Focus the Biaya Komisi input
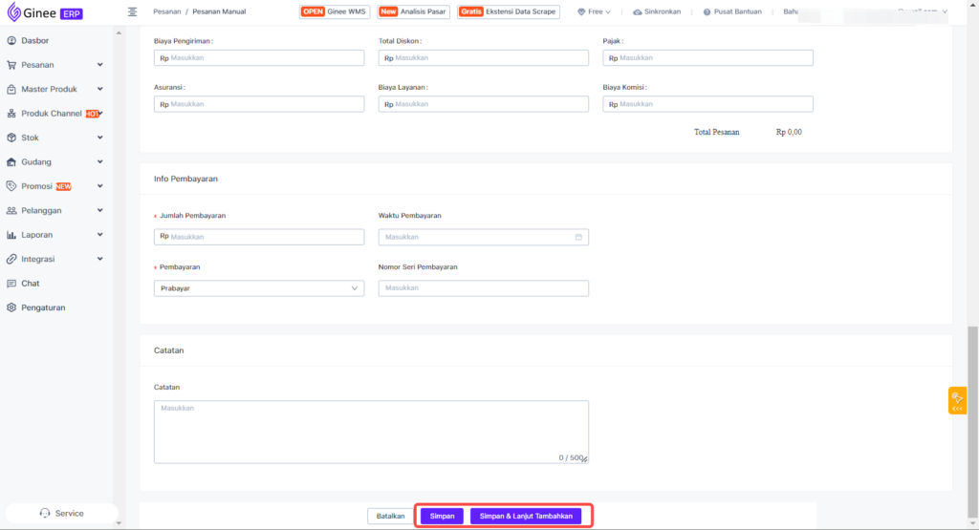The width and height of the screenshot is (979, 530). (708, 104)
